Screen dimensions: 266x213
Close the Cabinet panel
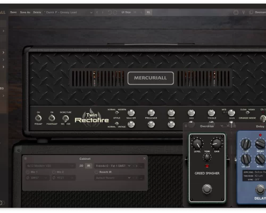click(x=144, y=158)
